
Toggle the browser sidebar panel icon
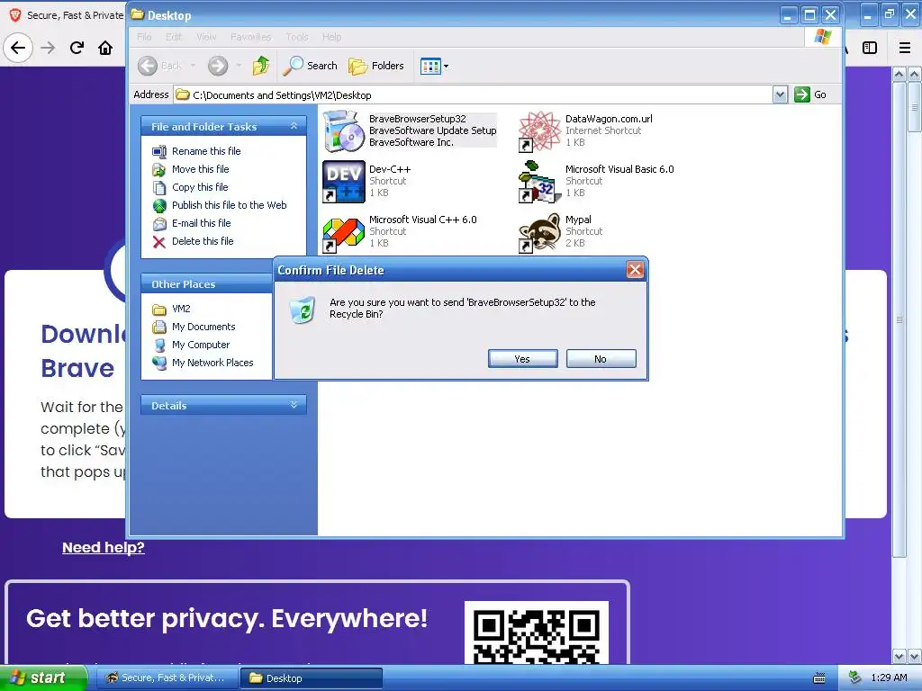[870, 48]
